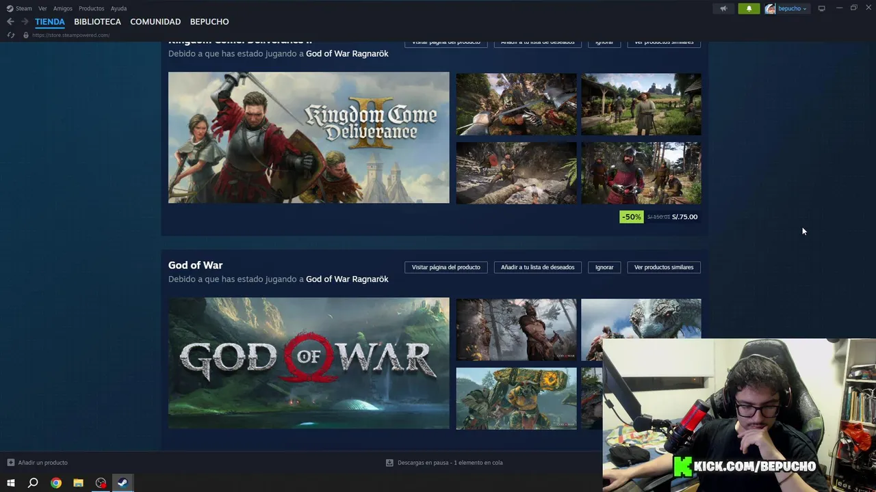Reload the store page
Screen dimensions: 876x492
tap(11, 35)
